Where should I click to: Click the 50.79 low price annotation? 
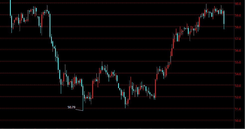71,107
